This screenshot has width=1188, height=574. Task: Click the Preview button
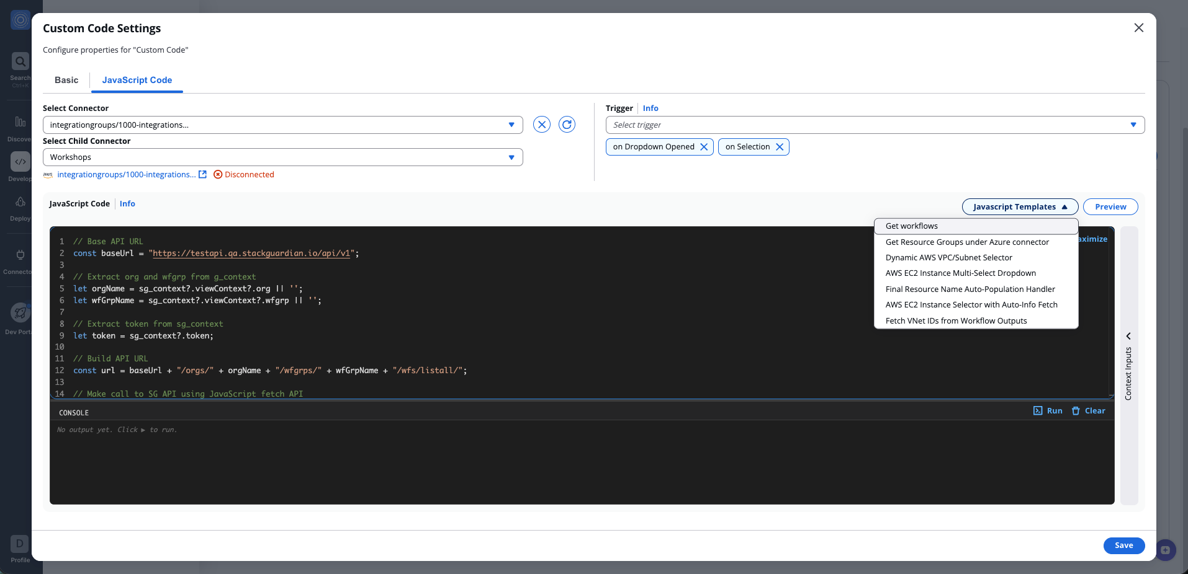coord(1110,206)
